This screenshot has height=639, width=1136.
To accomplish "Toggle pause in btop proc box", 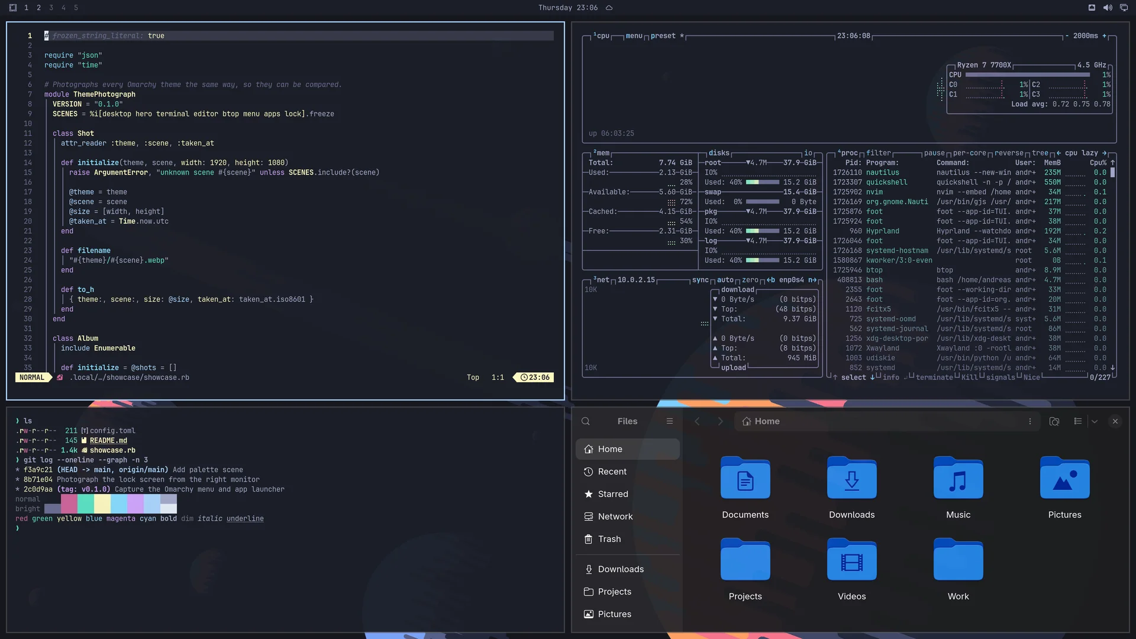I will pos(934,153).
